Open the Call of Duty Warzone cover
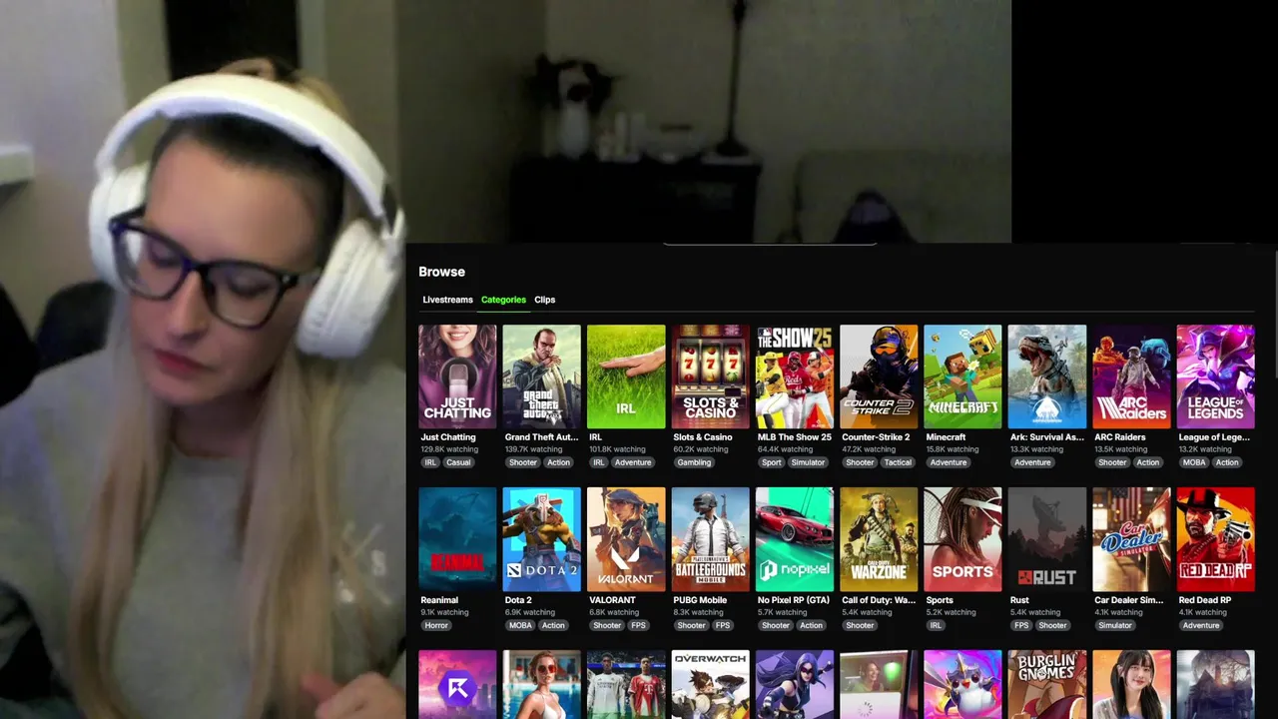Viewport: 1278px width, 719px height. 879,539
